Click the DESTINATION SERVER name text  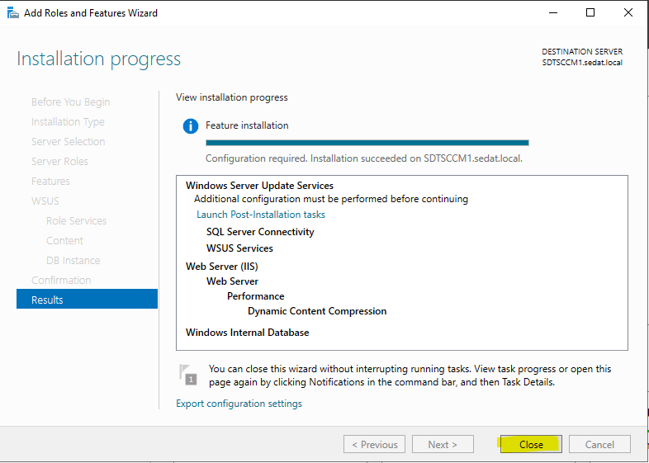point(582,63)
